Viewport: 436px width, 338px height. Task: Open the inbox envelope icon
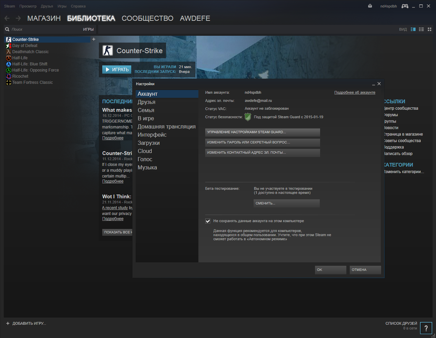(x=370, y=6)
